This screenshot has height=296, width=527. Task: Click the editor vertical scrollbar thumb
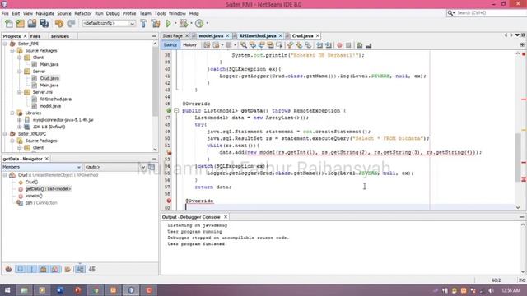(518, 158)
